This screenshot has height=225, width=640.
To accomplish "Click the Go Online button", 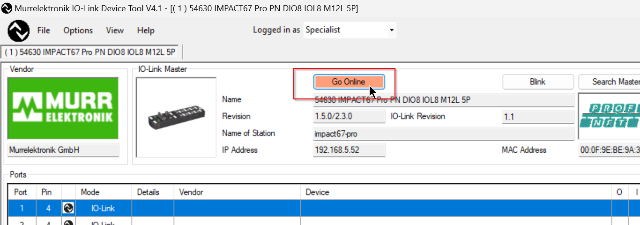I will coord(349,82).
